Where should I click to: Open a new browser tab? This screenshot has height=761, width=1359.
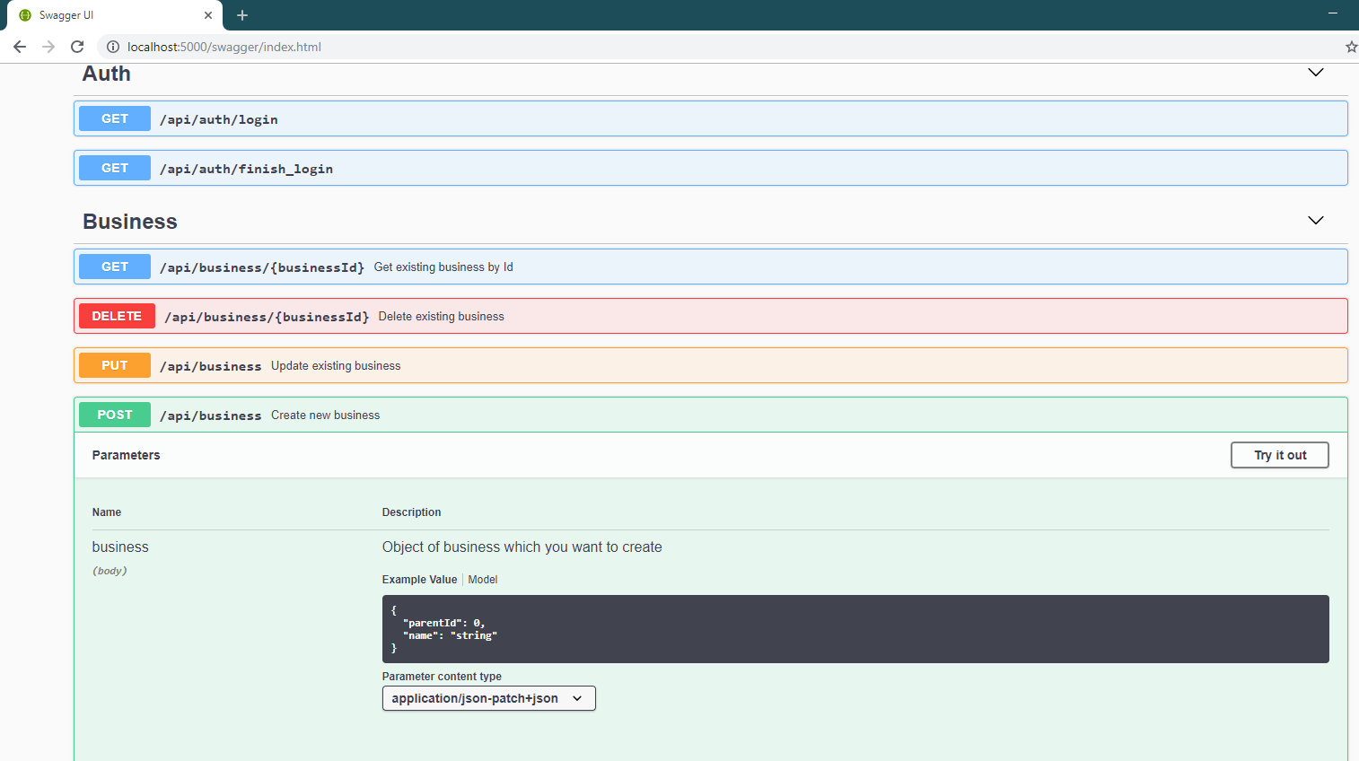pos(242,15)
